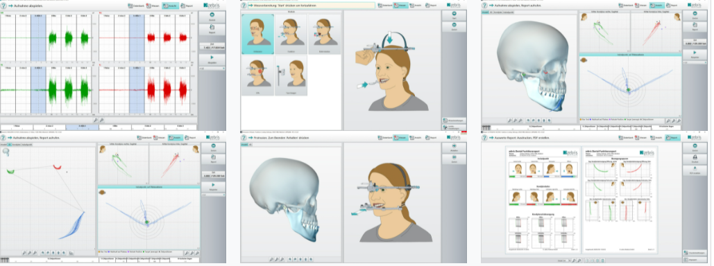
Task: Select the EMG module with red cheek marker
Action: 257,75
